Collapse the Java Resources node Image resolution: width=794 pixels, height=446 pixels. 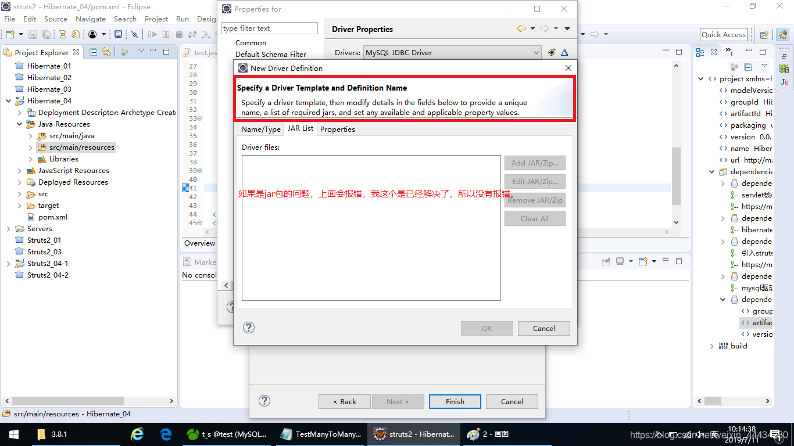click(x=19, y=124)
